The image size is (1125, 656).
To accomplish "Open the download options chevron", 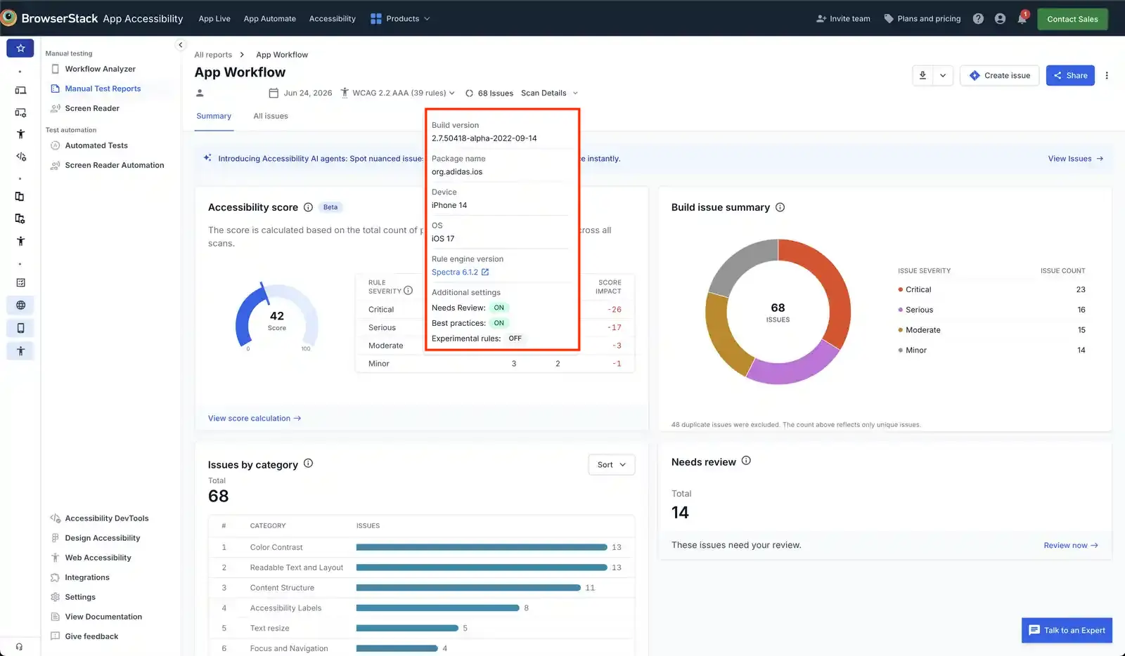I will (x=943, y=75).
